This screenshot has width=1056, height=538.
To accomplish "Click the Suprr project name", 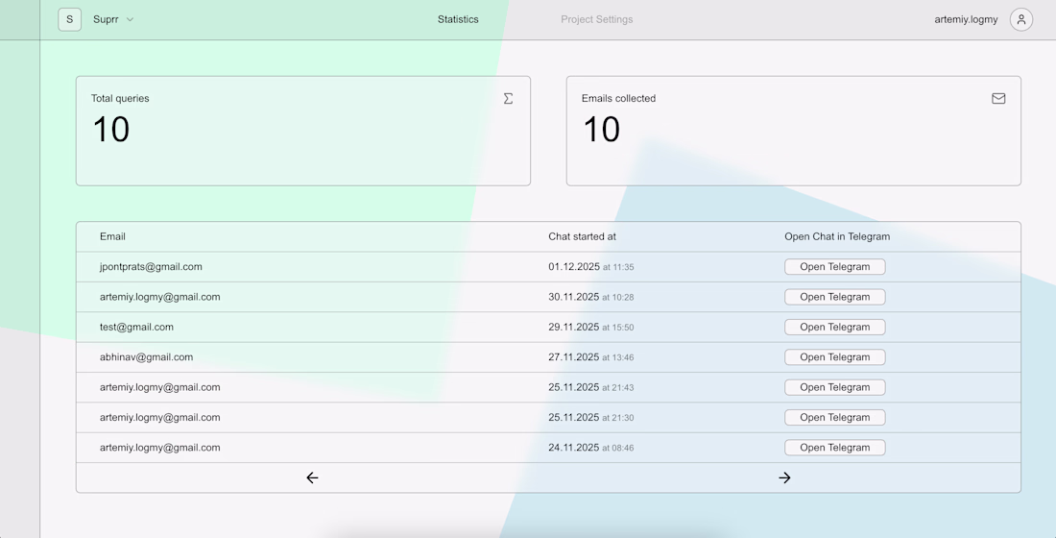I will click(x=106, y=19).
